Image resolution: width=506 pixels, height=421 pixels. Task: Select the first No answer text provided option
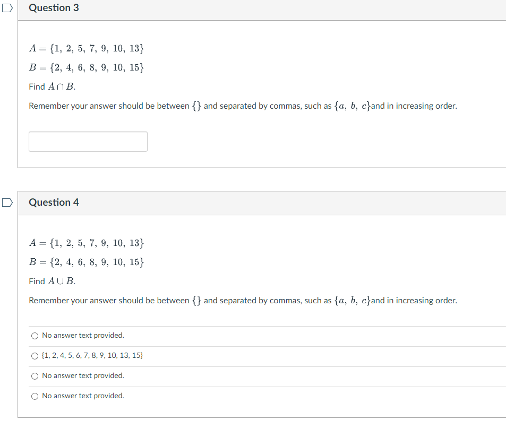35,335
